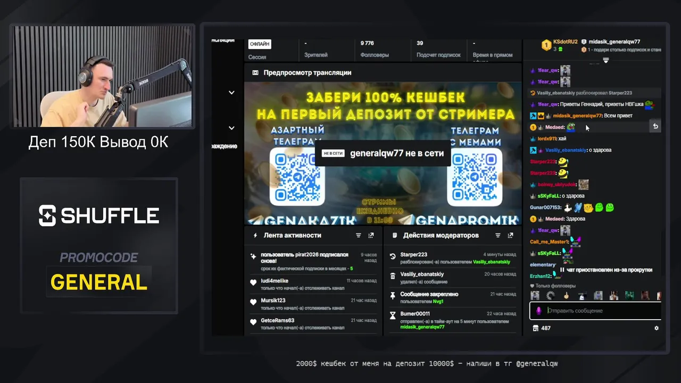Click the Сессия label under offline badge
This screenshot has width=681, height=383.
pos(257,57)
